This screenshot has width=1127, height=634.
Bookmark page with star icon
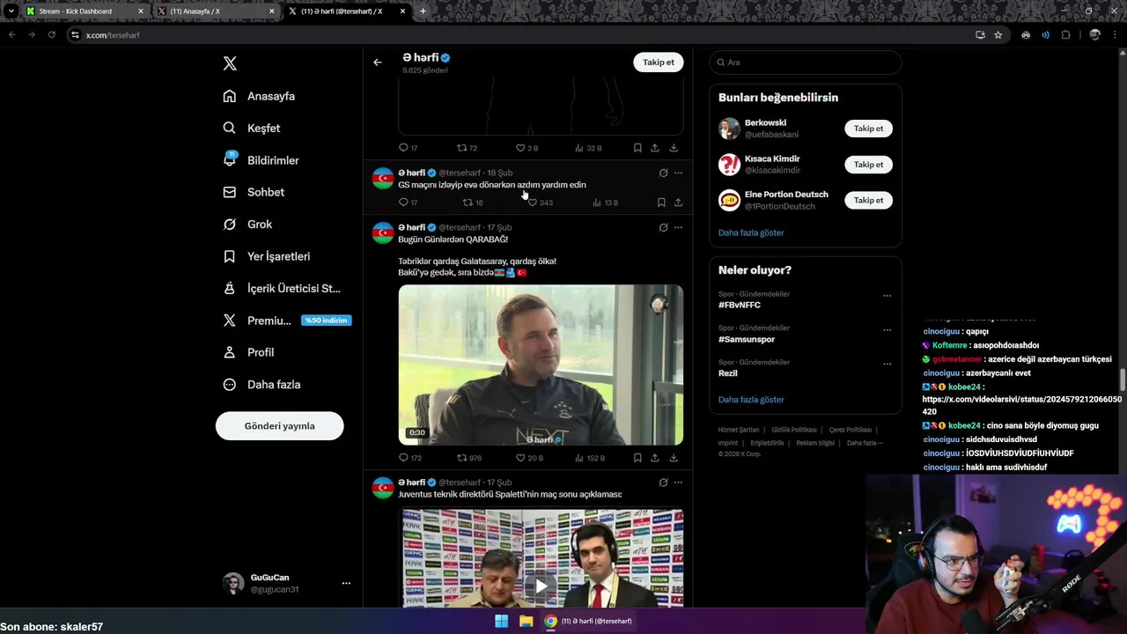[x=998, y=34]
